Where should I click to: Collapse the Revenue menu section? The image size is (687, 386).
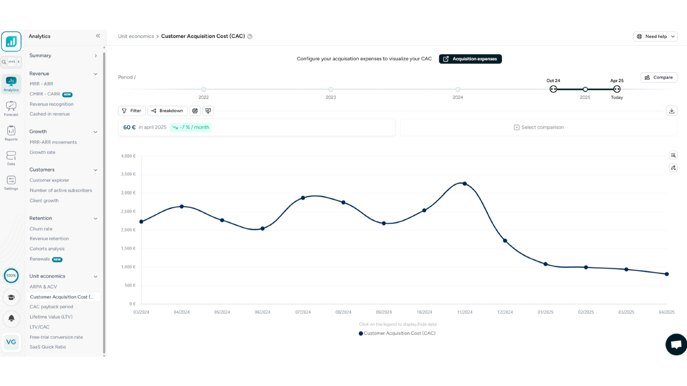95,74
